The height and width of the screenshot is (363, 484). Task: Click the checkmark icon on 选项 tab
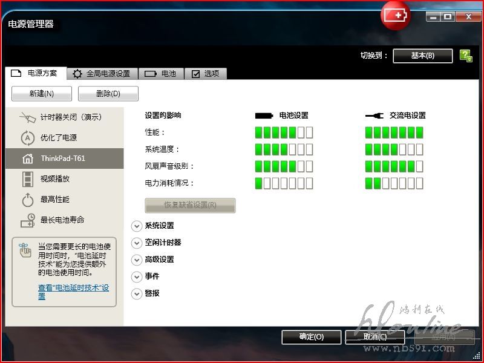click(x=195, y=74)
